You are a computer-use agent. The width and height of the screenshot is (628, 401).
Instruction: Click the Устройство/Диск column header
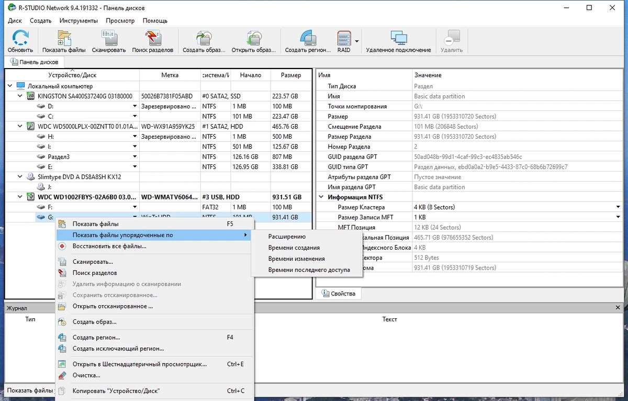pyautogui.click(x=72, y=75)
